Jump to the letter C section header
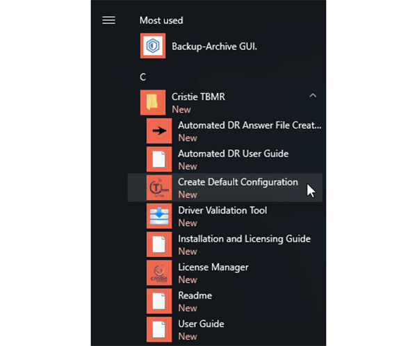 pos(142,77)
